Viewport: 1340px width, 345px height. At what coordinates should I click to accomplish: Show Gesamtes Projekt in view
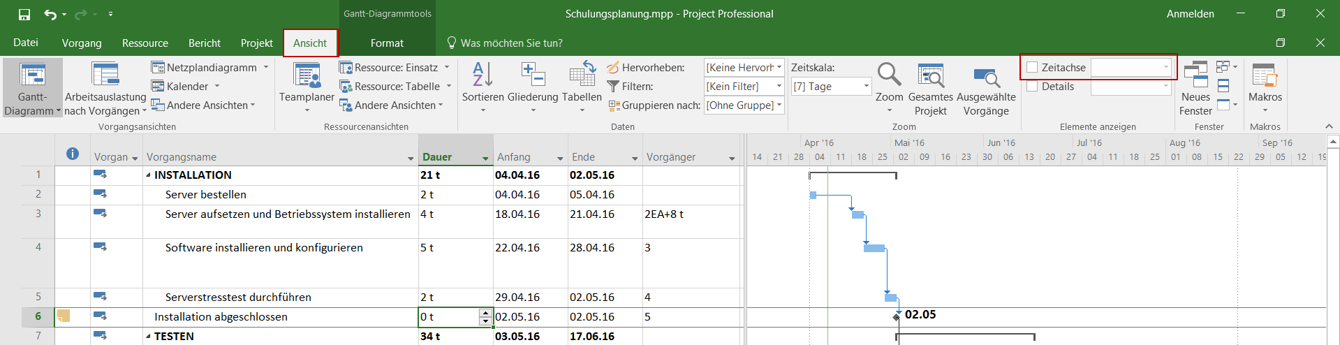tap(930, 75)
